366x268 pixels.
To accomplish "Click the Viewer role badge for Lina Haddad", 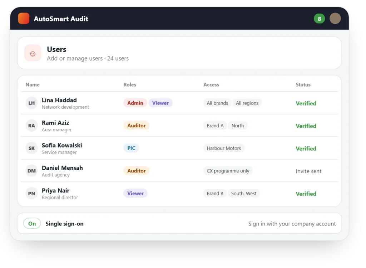I will point(160,103).
